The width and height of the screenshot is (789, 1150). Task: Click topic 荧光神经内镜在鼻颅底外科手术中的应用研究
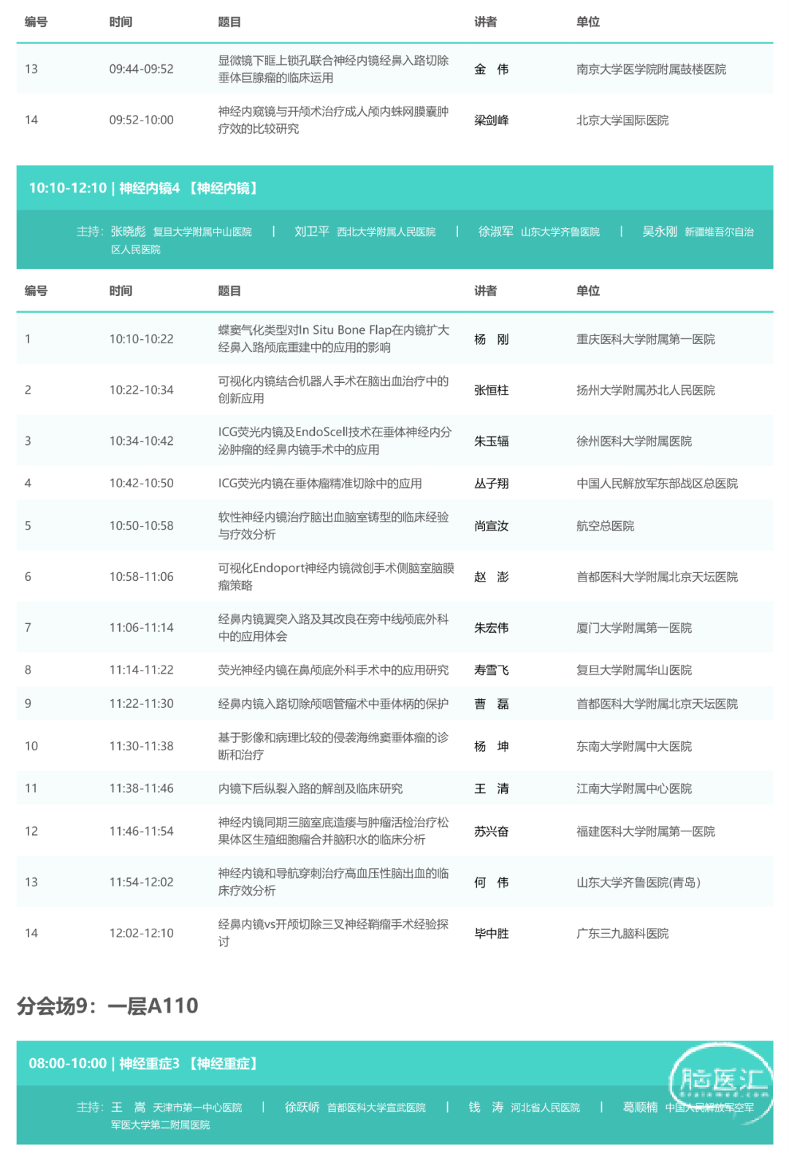click(x=333, y=671)
